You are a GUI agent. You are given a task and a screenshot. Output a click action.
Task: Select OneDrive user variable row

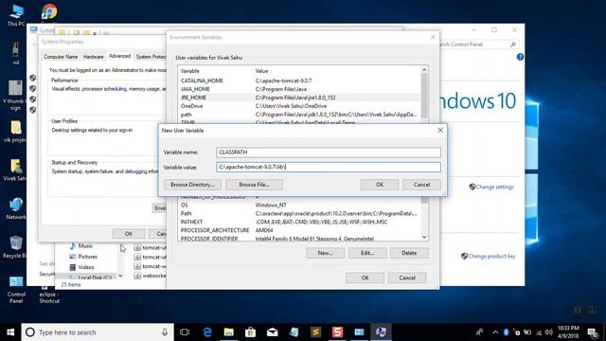[299, 106]
